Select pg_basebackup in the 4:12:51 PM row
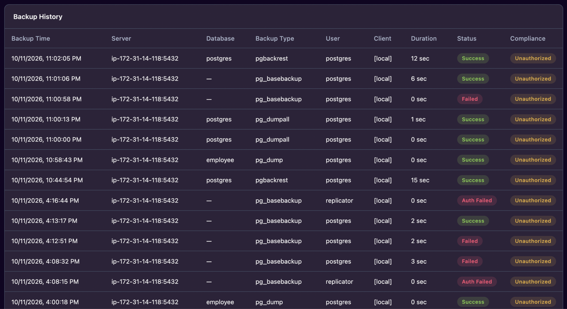 [x=279, y=241]
